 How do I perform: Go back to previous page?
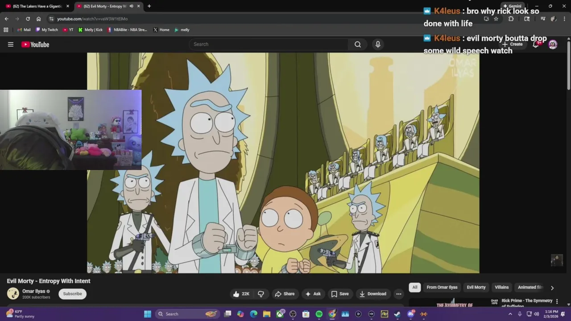6,19
